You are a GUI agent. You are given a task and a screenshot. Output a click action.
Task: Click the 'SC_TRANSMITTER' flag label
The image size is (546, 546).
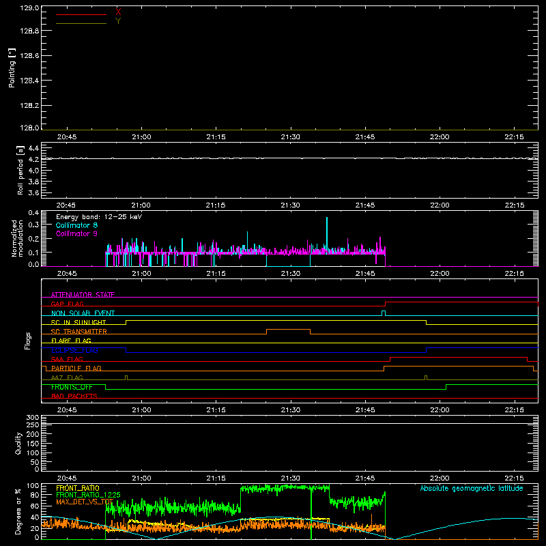(x=78, y=332)
